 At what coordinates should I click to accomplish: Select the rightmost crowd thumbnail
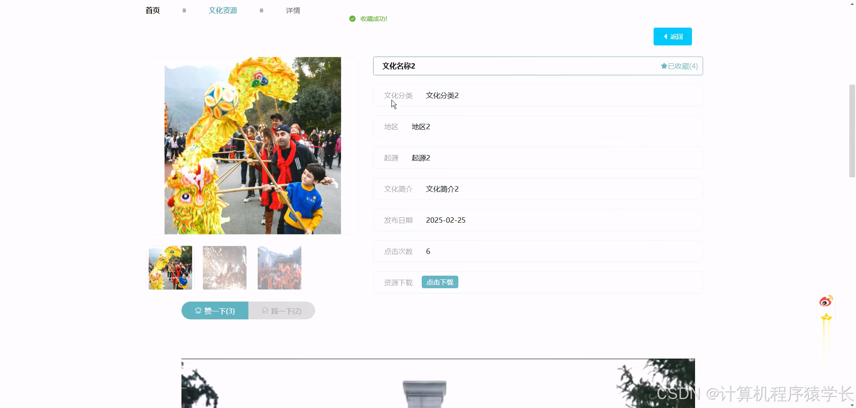tap(279, 267)
